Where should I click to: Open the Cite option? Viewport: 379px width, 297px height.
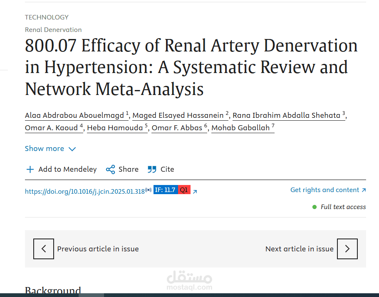tap(161, 170)
